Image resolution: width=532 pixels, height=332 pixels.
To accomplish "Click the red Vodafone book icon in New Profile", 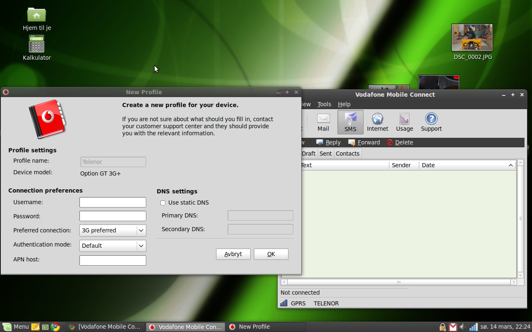I will pos(47,119).
